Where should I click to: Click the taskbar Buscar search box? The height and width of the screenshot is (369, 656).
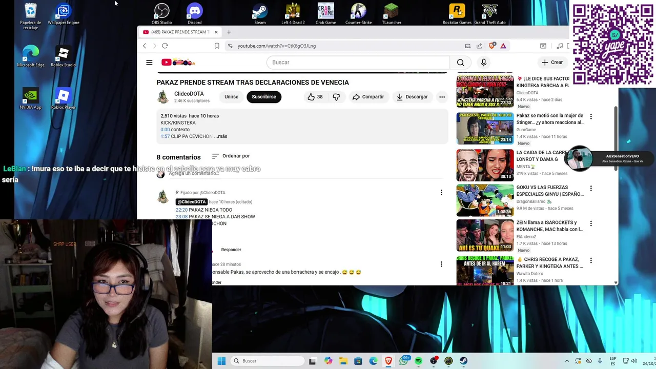coord(267,361)
